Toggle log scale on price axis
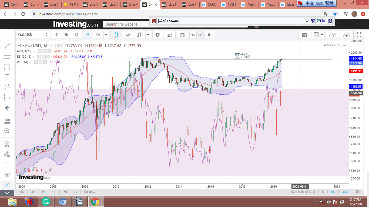The height and width of the screenshot is (207, 369). (333, 192)
